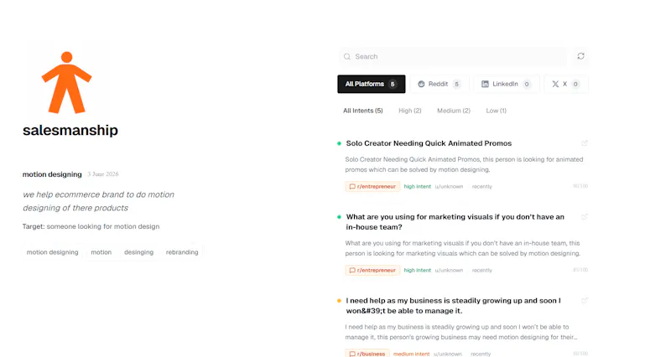Click the refresh icon beside the search bar
Viewport: 671px width, 357px height.
580,56
